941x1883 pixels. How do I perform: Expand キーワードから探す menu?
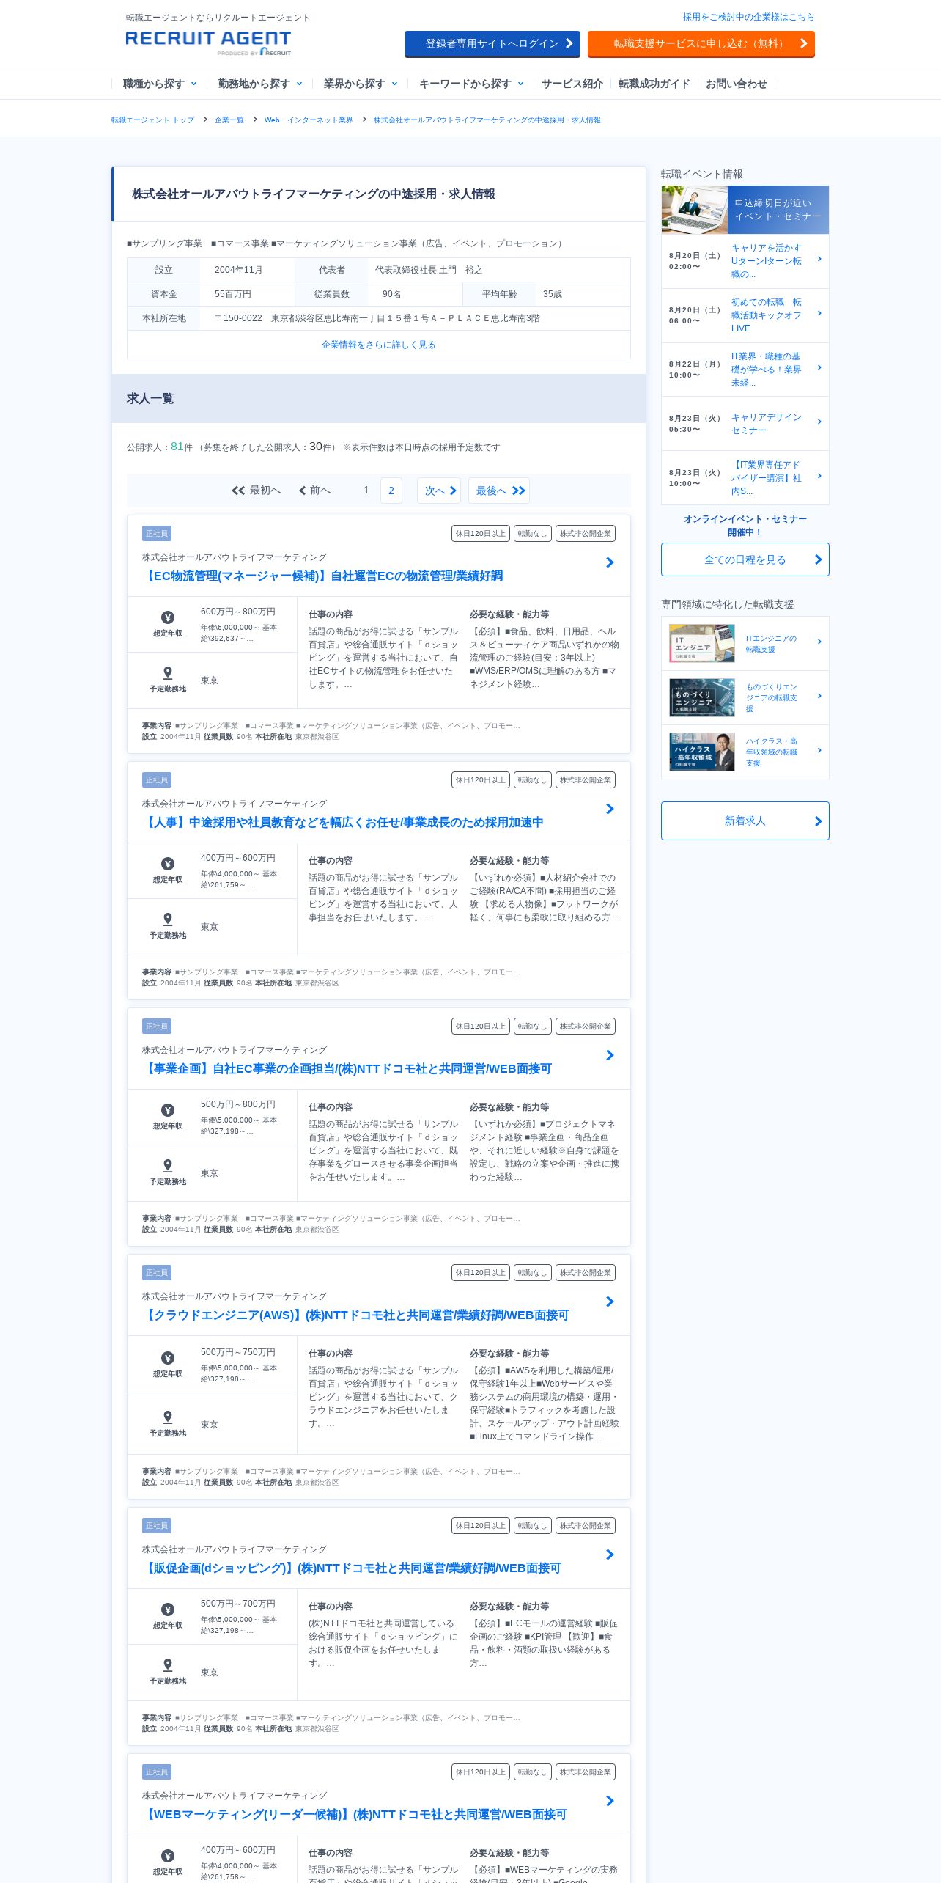(x=471, y=84)
